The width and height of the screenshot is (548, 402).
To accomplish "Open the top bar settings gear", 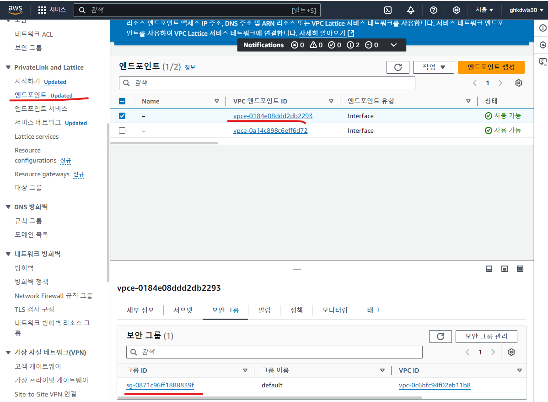I will click(457, 10).
